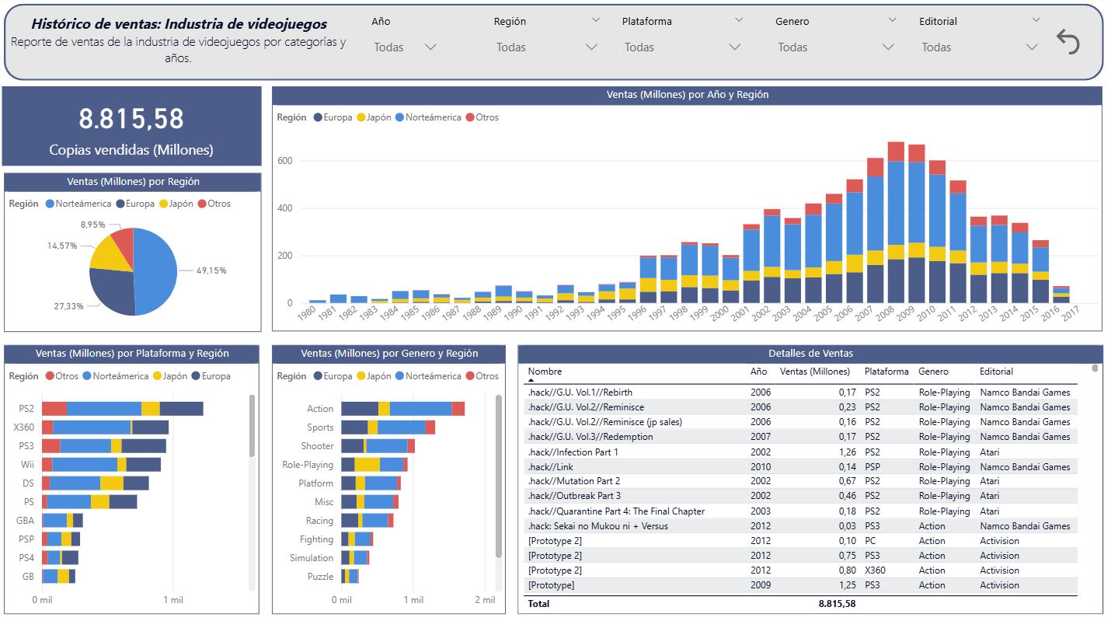Screen dimensions: 1111x621
Task: Click the sales details table scrollbar
Action: coord(1095,368)
